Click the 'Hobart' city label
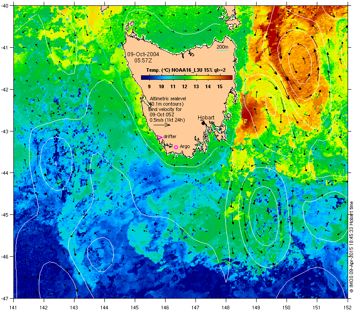Image resolution: width=357 pixels, height=312 pixels. pyautogui.click(x=206, y=118)
